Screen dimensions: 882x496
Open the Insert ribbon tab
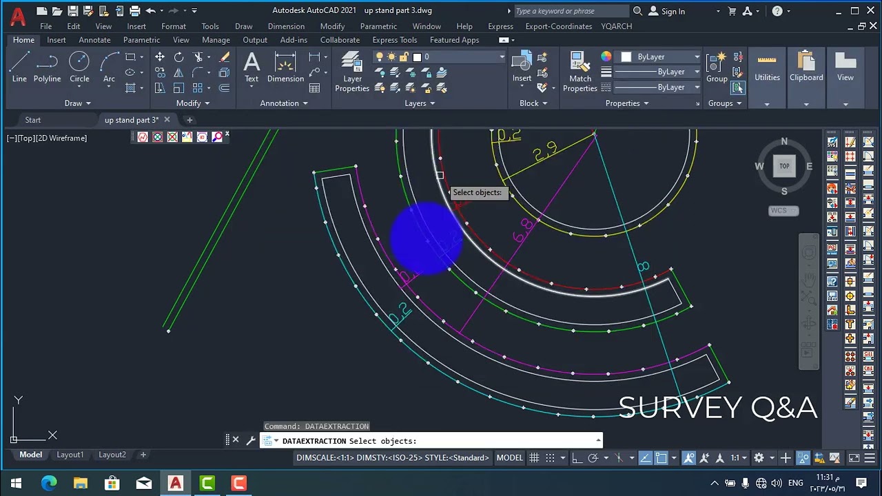pyautogui.click(x=57, y=40)
